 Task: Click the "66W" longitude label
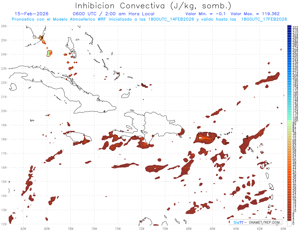click(x=212, y=228)
